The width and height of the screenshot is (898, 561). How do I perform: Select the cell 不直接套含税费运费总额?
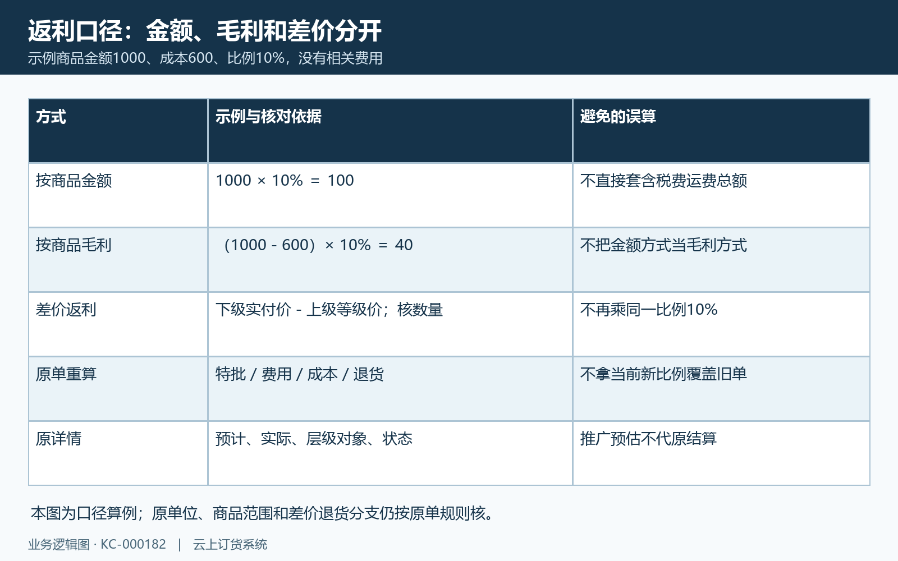point(721,195)
